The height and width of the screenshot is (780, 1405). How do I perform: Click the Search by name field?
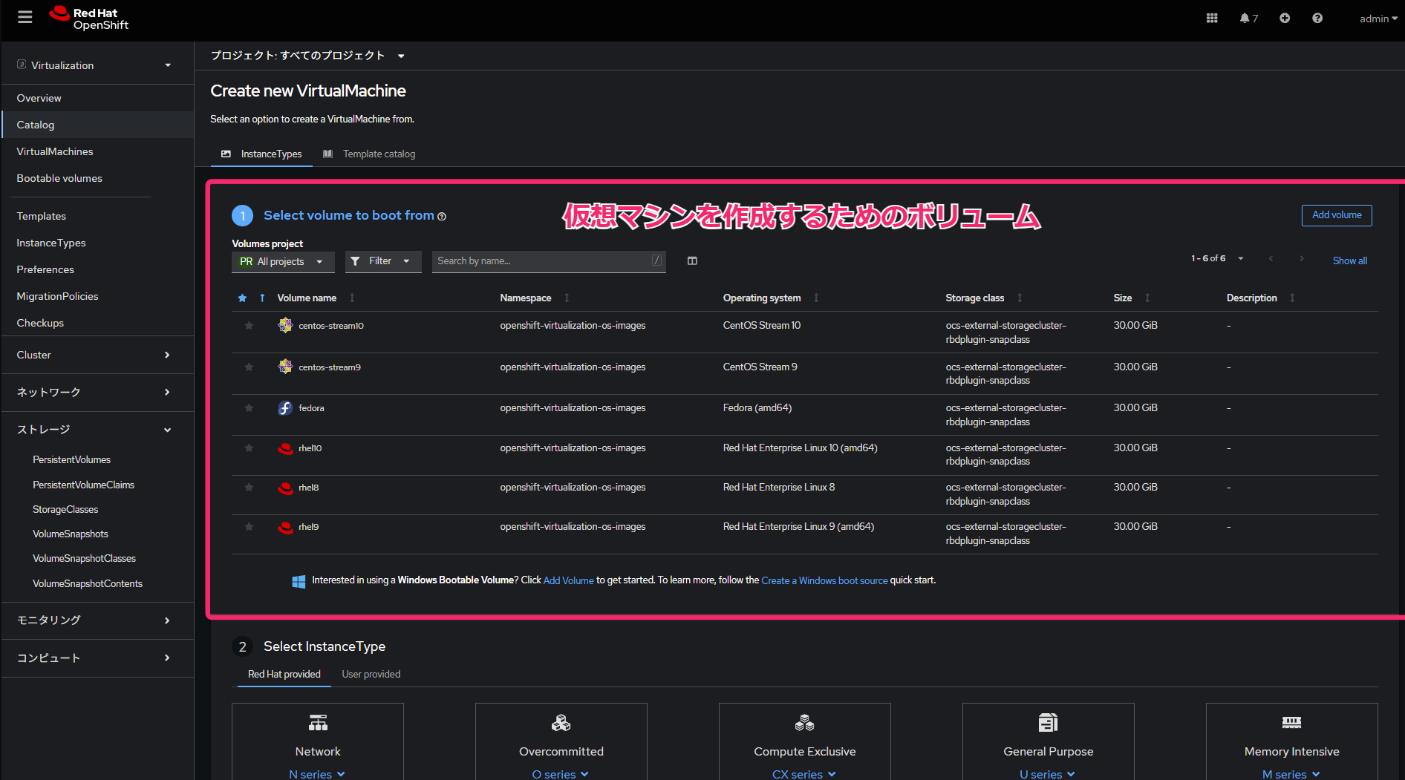click(x=549, y=261)
